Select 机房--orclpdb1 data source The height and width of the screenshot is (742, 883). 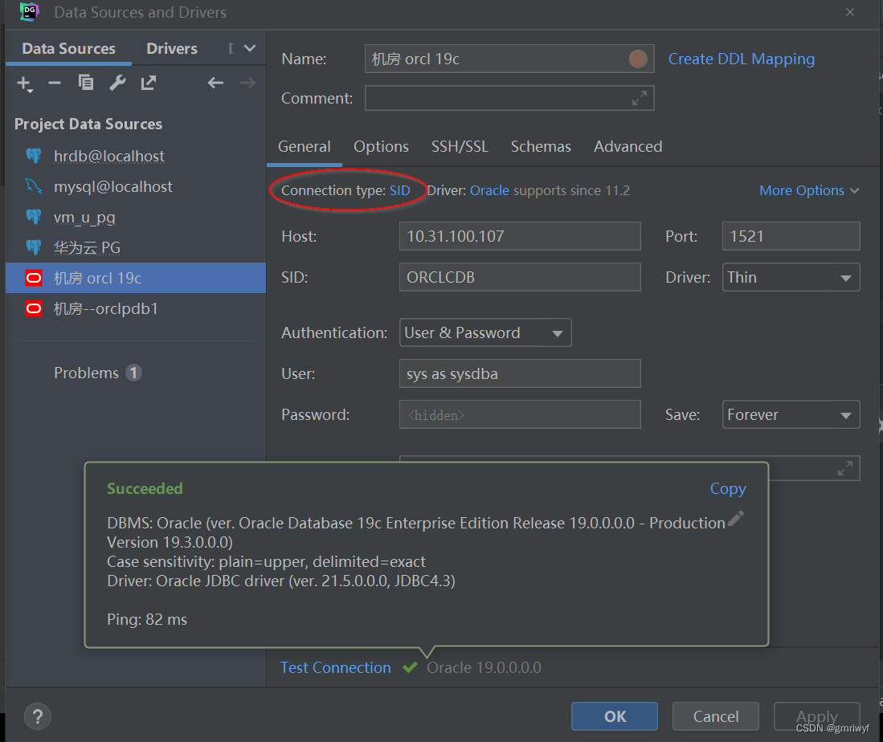136,308
